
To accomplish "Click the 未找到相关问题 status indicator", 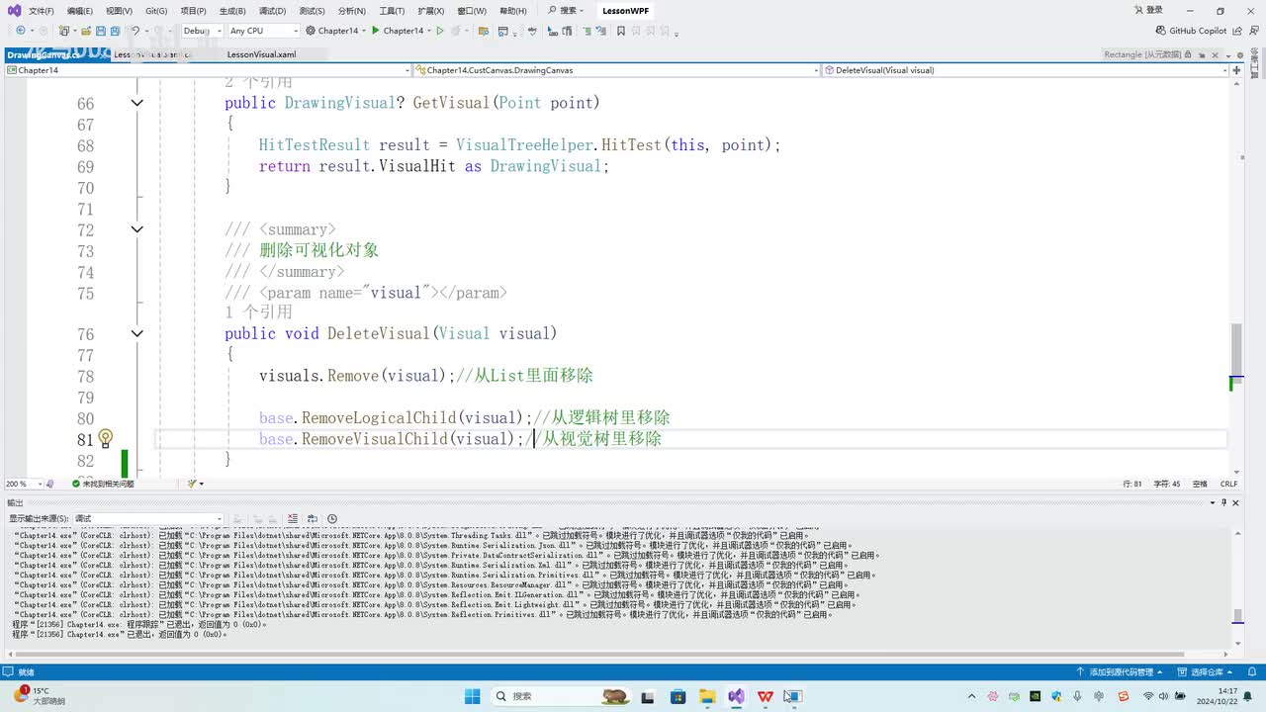I will 103,484.
